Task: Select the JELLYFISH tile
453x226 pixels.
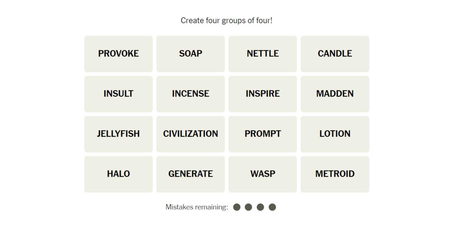Action: 118,134
